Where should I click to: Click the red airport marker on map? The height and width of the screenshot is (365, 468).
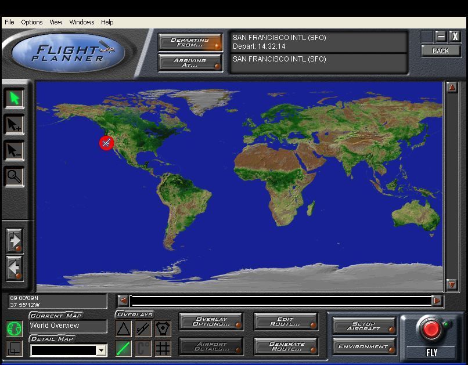click(x=106, y=143)
